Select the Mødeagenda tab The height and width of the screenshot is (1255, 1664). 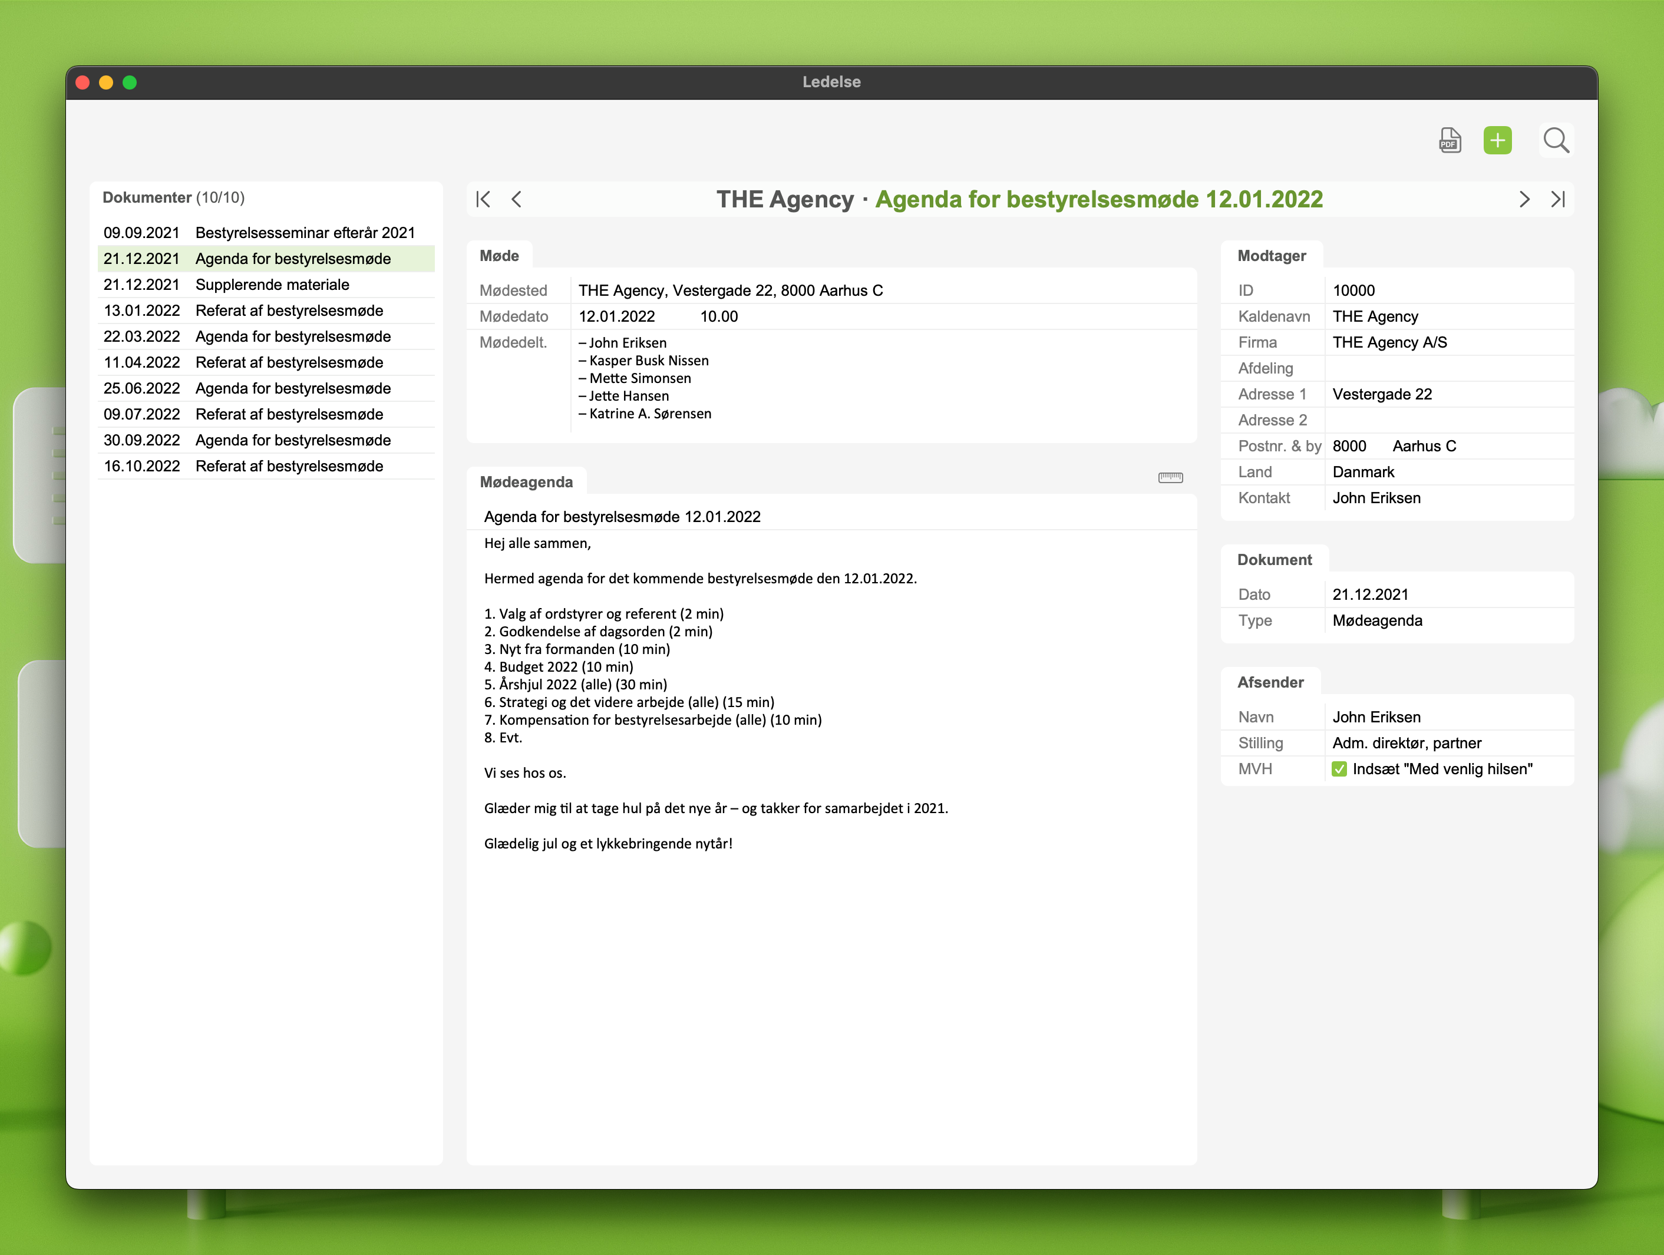coord(526,483)
